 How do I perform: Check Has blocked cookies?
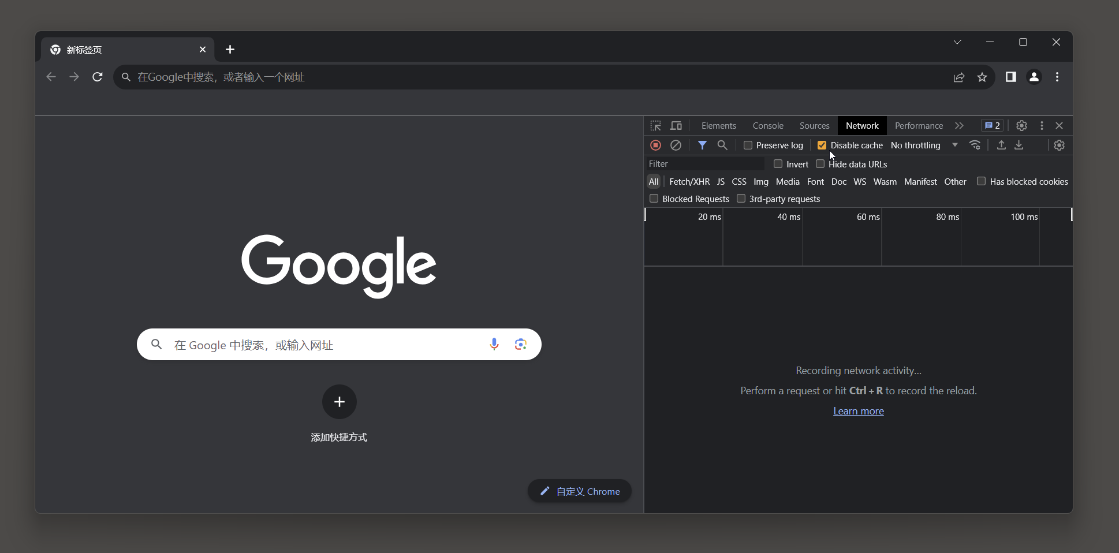pos(981,181)
